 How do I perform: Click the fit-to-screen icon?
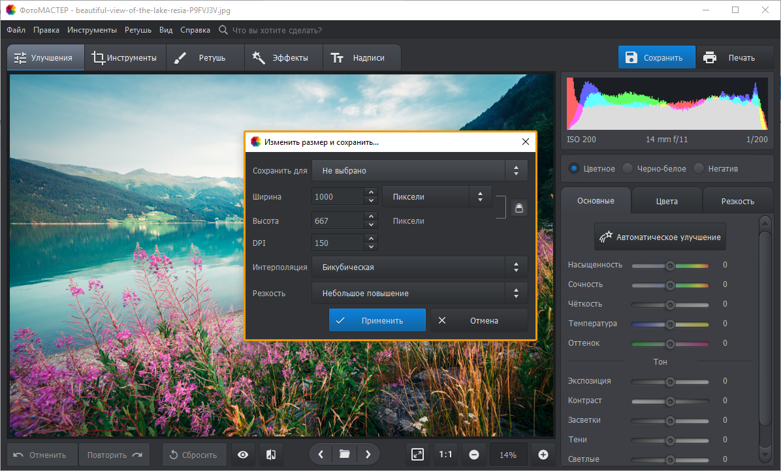(x=418, y=455)
